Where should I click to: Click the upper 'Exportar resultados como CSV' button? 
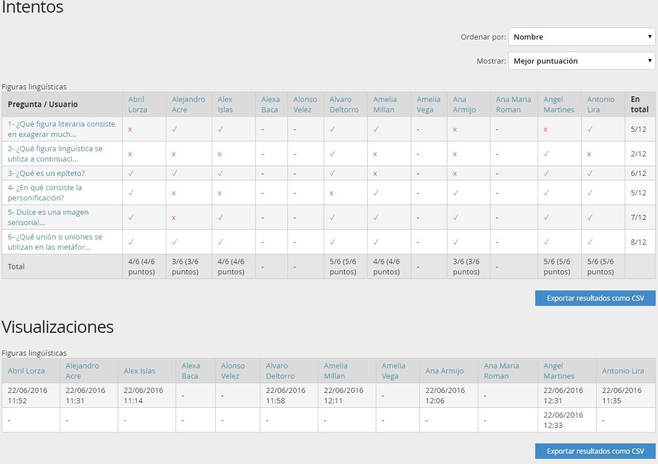[595, 298]
